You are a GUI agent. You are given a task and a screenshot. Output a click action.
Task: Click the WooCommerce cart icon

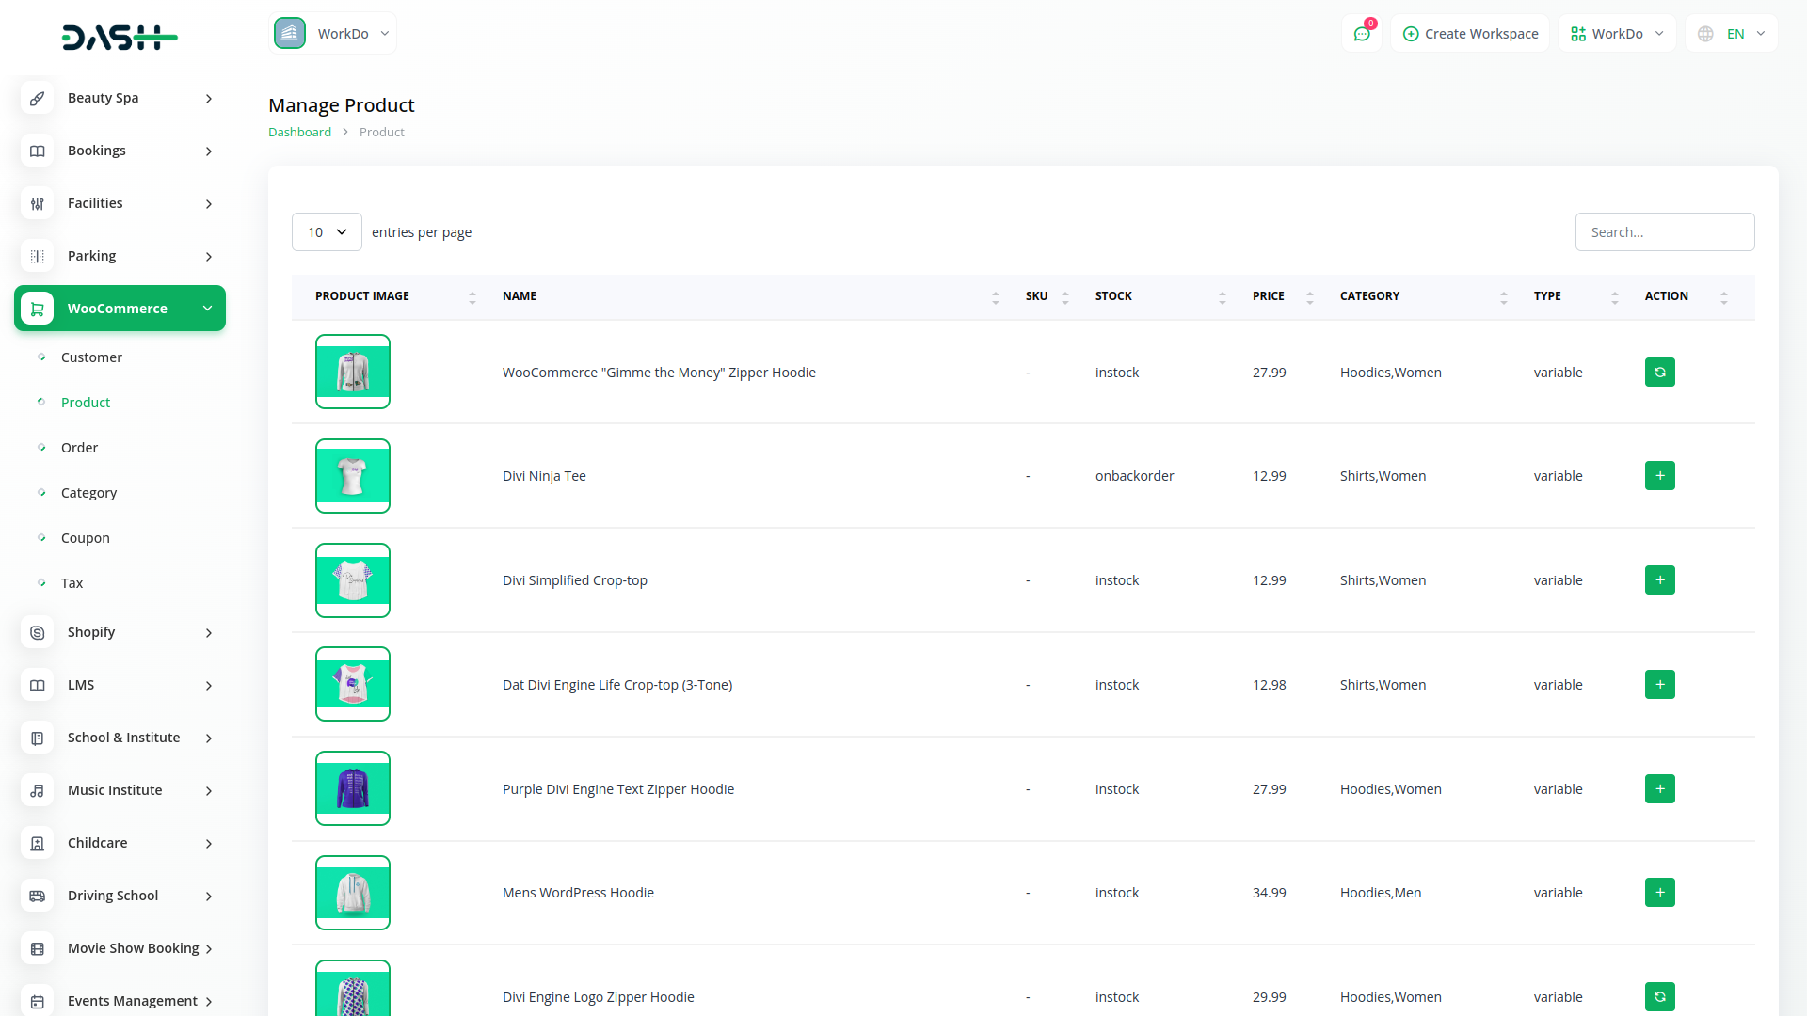click(38, 309)
